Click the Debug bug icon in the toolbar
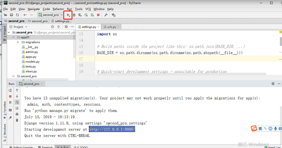Screen dimensions: 282x148 click(x=74, y=15)
